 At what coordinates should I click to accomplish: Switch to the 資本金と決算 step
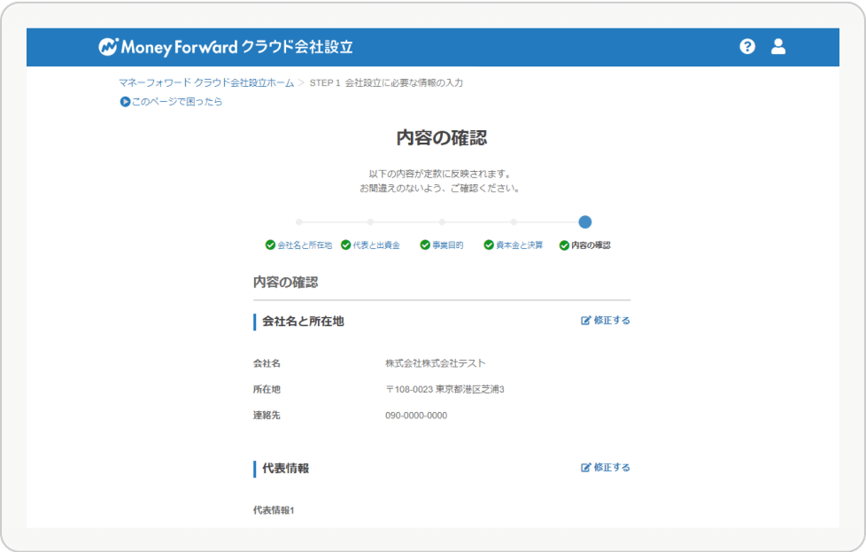point(520,245)
